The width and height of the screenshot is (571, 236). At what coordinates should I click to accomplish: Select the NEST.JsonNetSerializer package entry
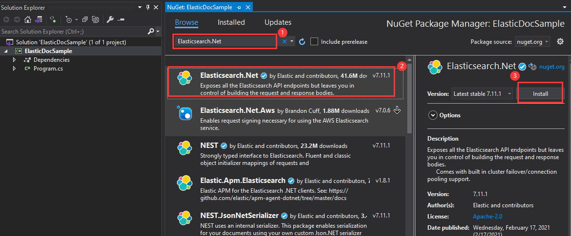pyautogui.click(x=285, y=222)
